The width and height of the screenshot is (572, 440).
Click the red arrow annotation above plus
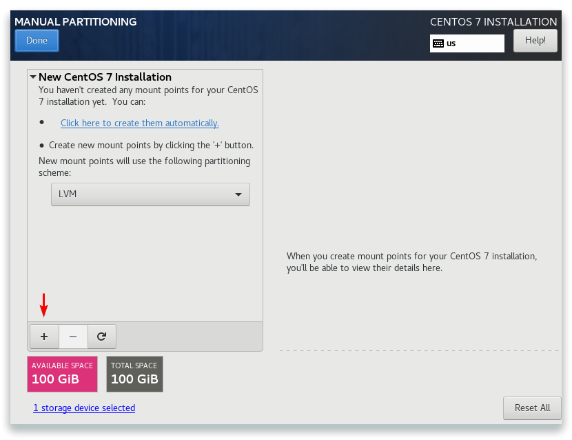44,305
